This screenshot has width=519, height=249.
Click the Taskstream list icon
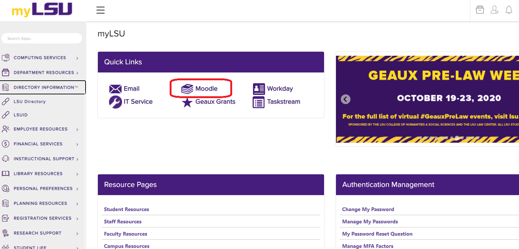(259, 102)
